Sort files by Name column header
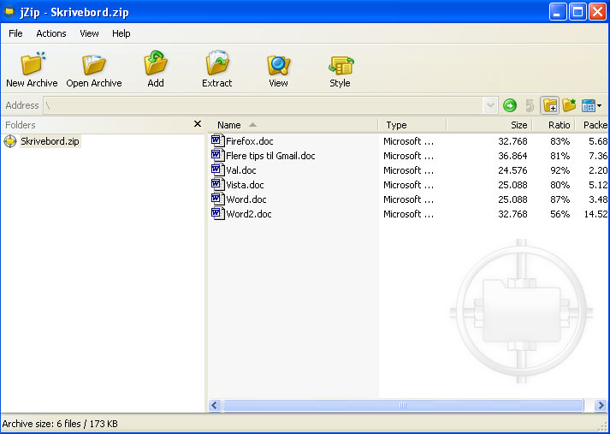 (229, 125)
